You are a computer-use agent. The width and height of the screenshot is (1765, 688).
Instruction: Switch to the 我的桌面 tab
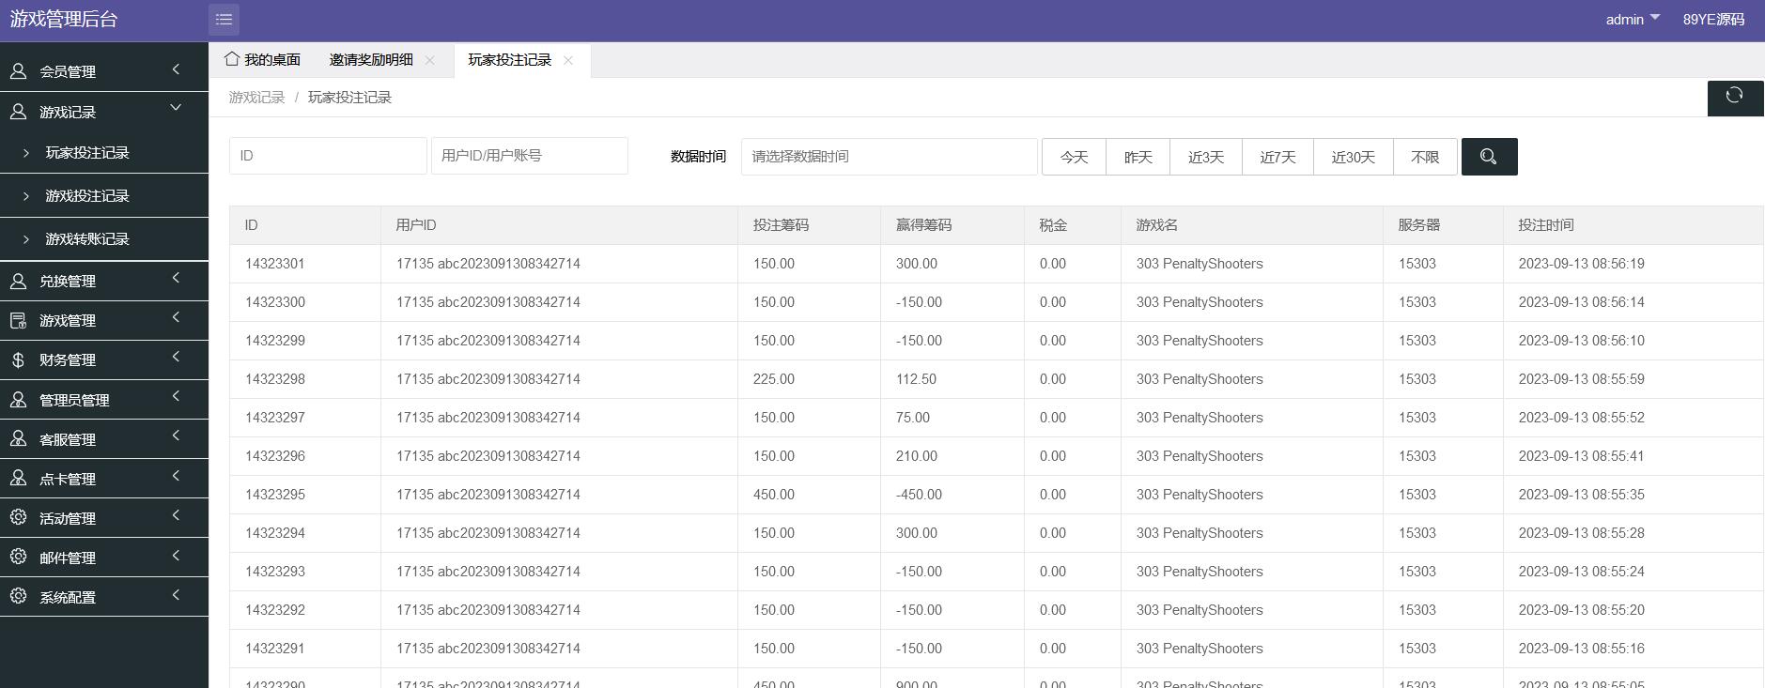coord(263,60)
